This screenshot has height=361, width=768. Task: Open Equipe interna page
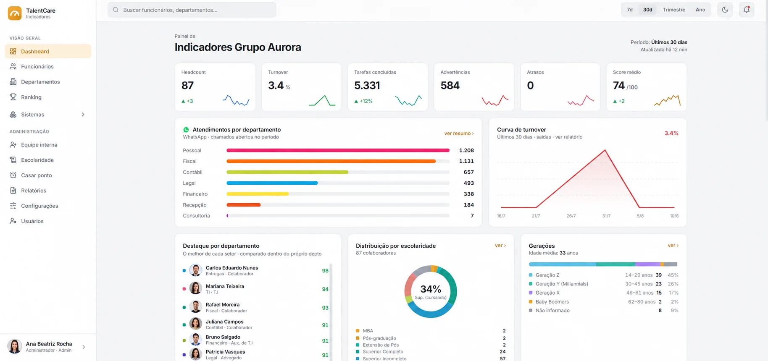[48, 145]
